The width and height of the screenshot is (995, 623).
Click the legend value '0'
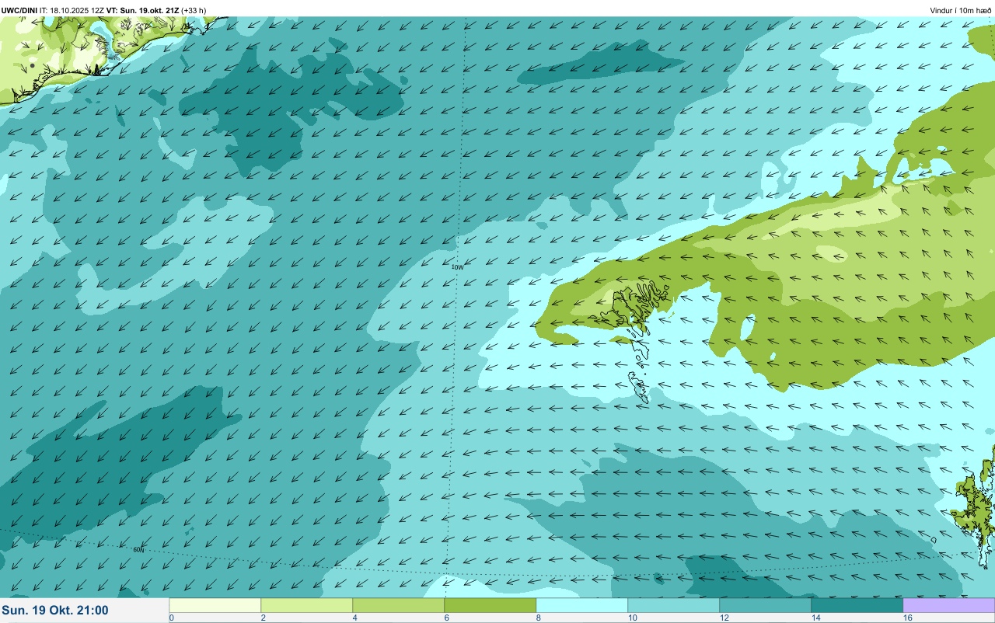[171, 618]
